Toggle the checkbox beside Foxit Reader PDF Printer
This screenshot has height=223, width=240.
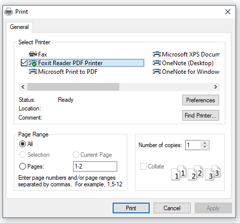(24, 63)
